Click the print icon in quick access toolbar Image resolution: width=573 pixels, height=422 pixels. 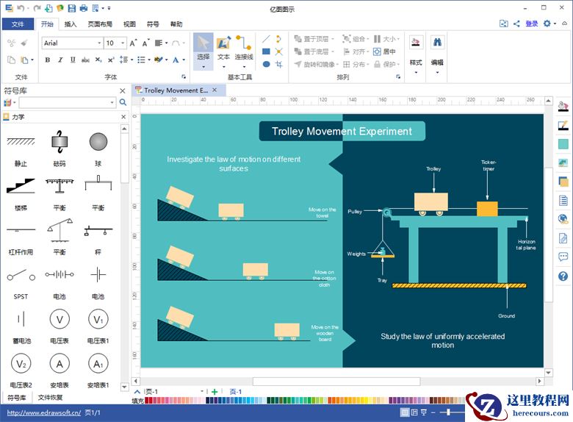[84, 7]
